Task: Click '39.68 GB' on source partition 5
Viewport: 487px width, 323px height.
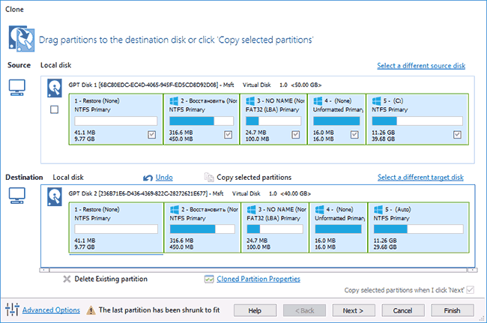Action: [384, 139]
